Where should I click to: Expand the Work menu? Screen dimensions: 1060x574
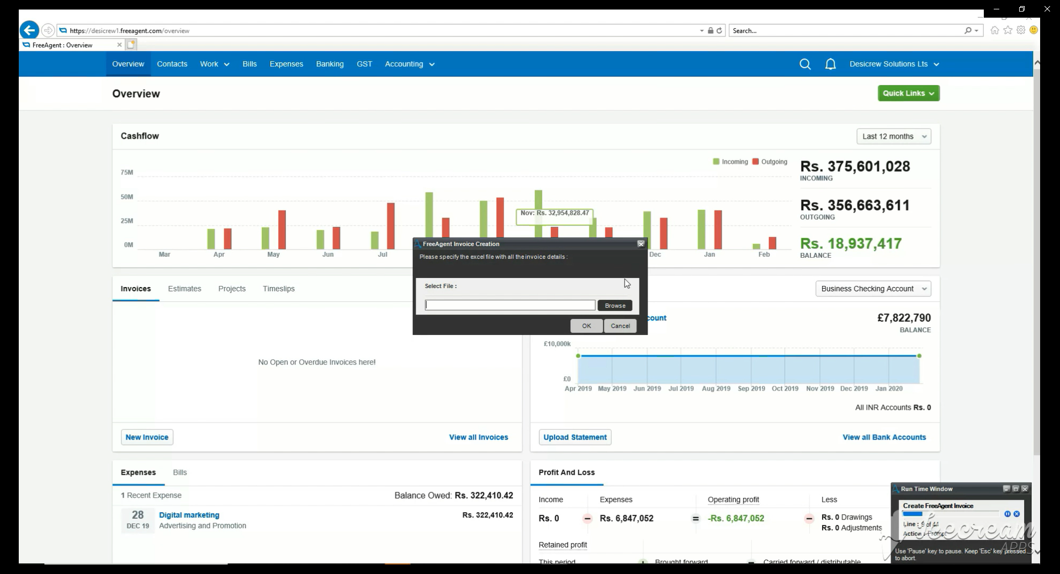[215, 64]
